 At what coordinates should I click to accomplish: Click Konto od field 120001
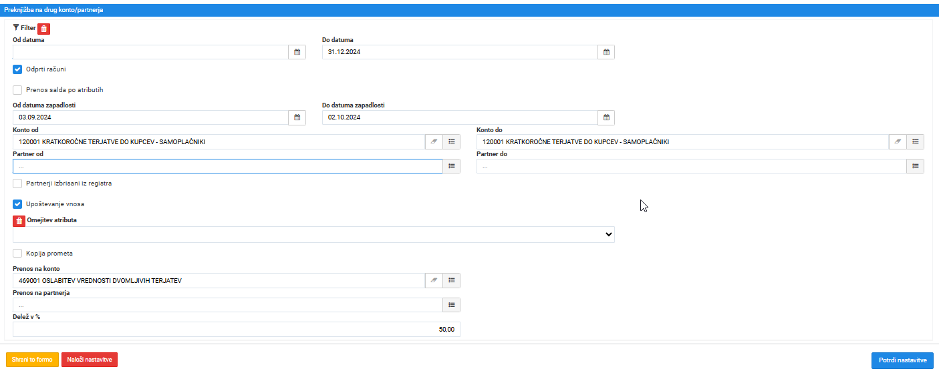[219, 141]
